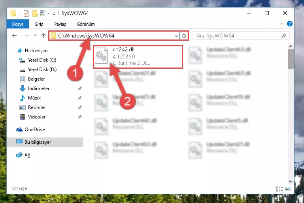Viewport: 304px width, 203px height.
Task: Click the search magnifier icon
Action: pyautogui.click(x=284, y=36)
